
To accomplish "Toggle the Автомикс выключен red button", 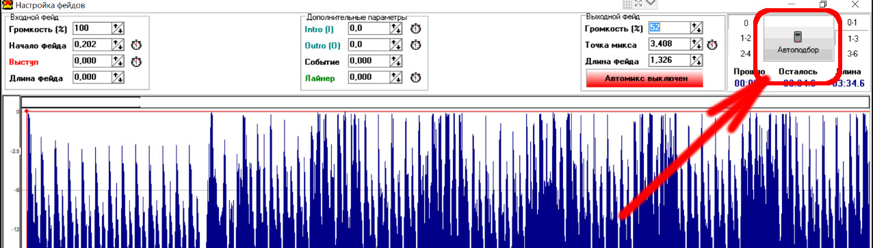I will pyautogui.click(x=644, y=79).
